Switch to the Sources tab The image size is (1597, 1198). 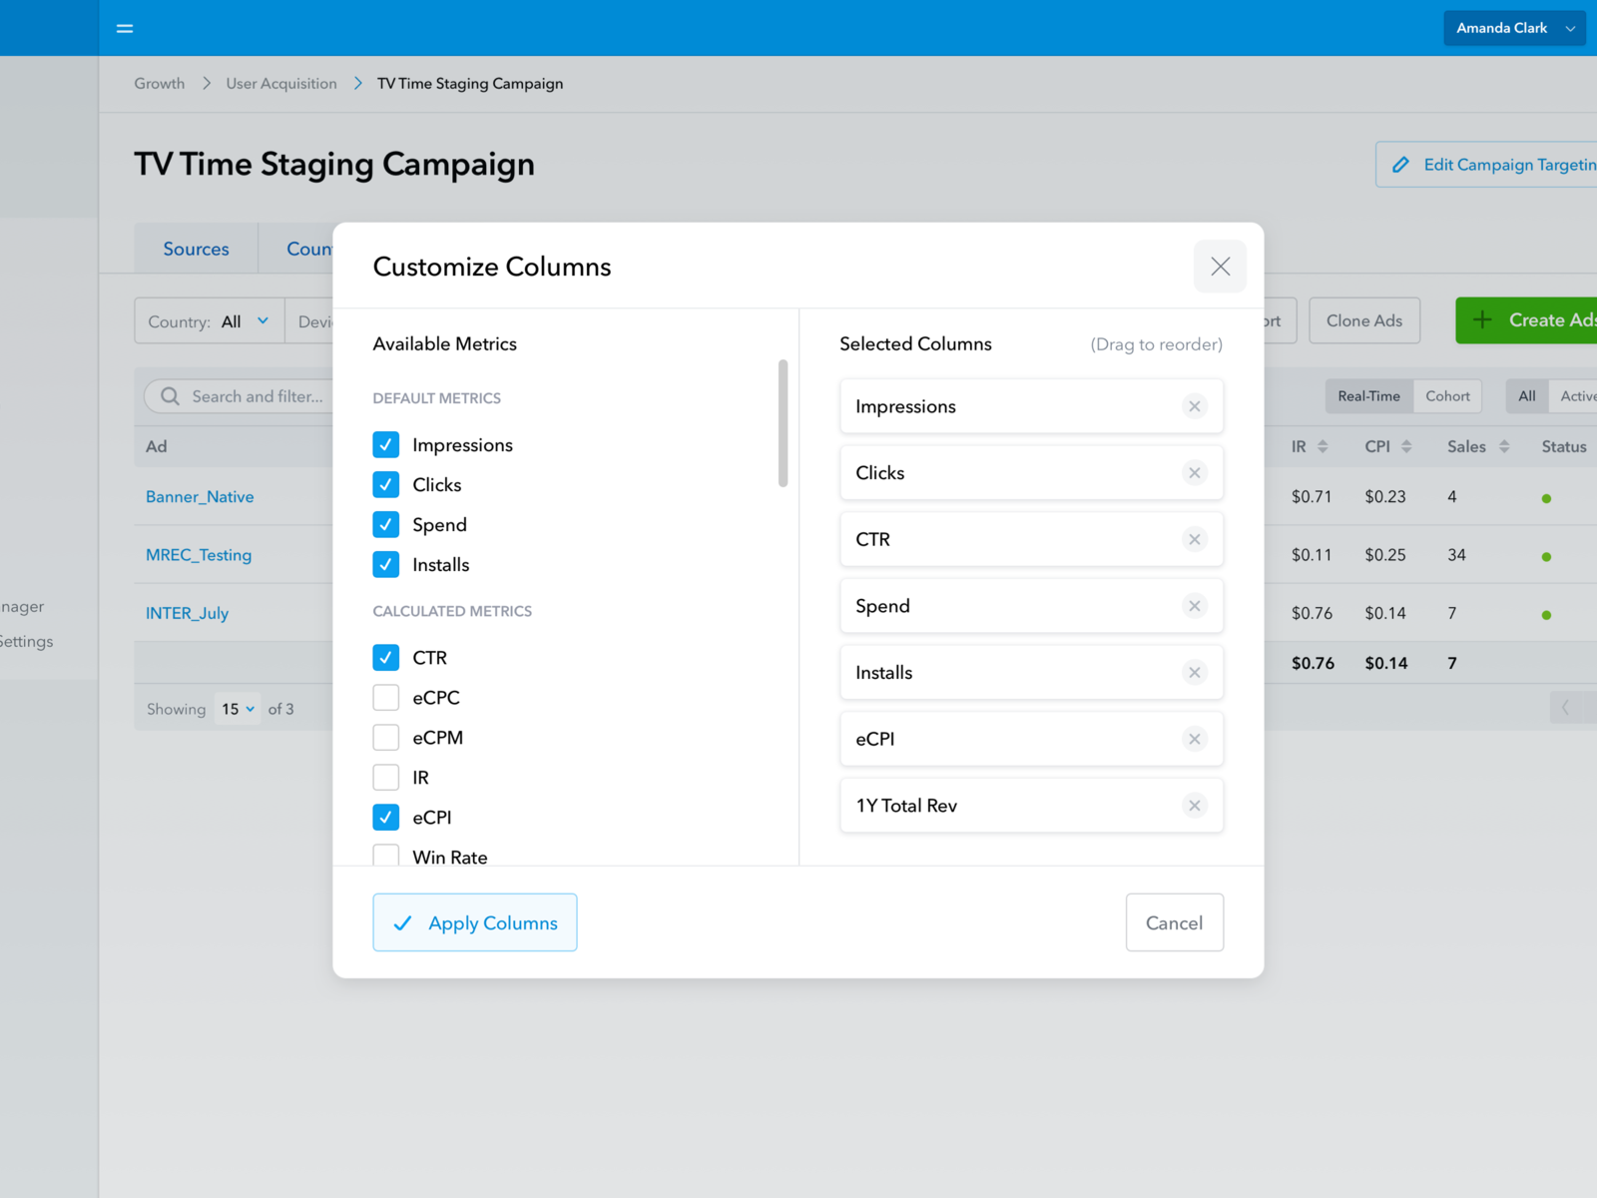point(196,249)
